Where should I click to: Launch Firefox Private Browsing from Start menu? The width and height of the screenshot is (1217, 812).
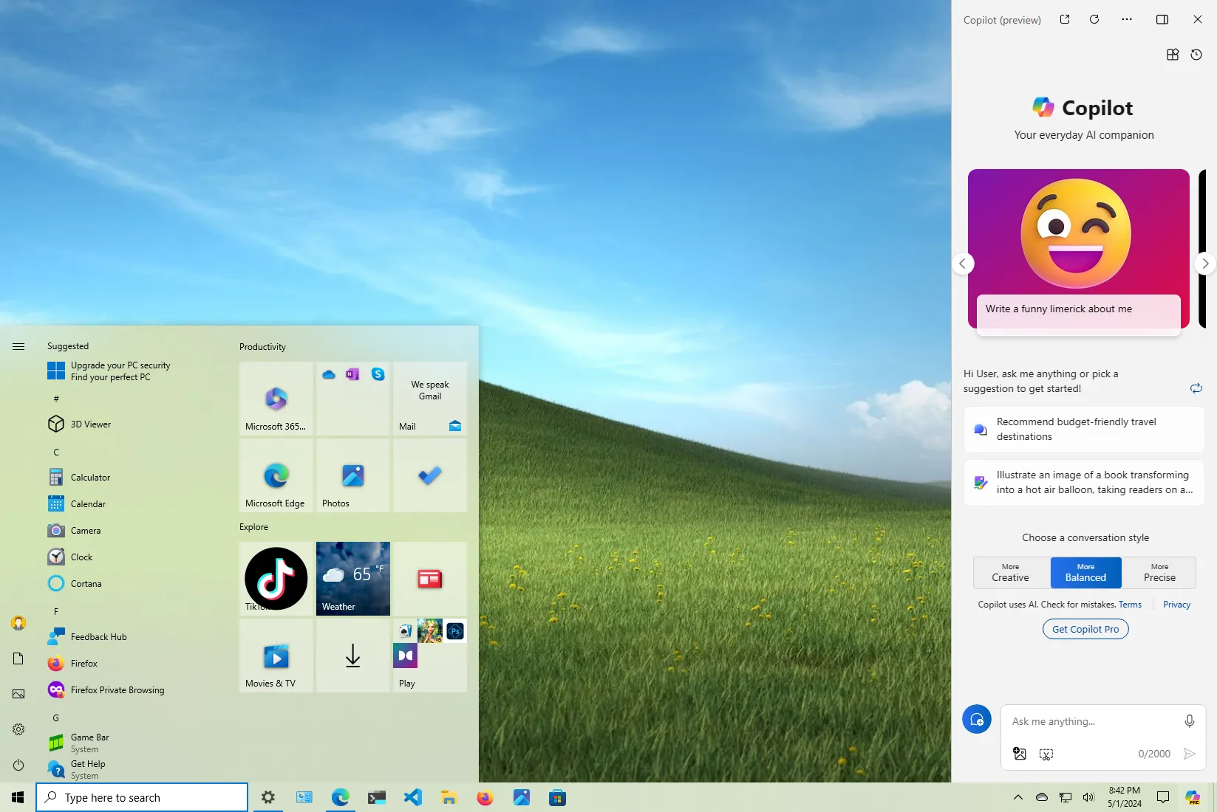click(x=116, y=689)
